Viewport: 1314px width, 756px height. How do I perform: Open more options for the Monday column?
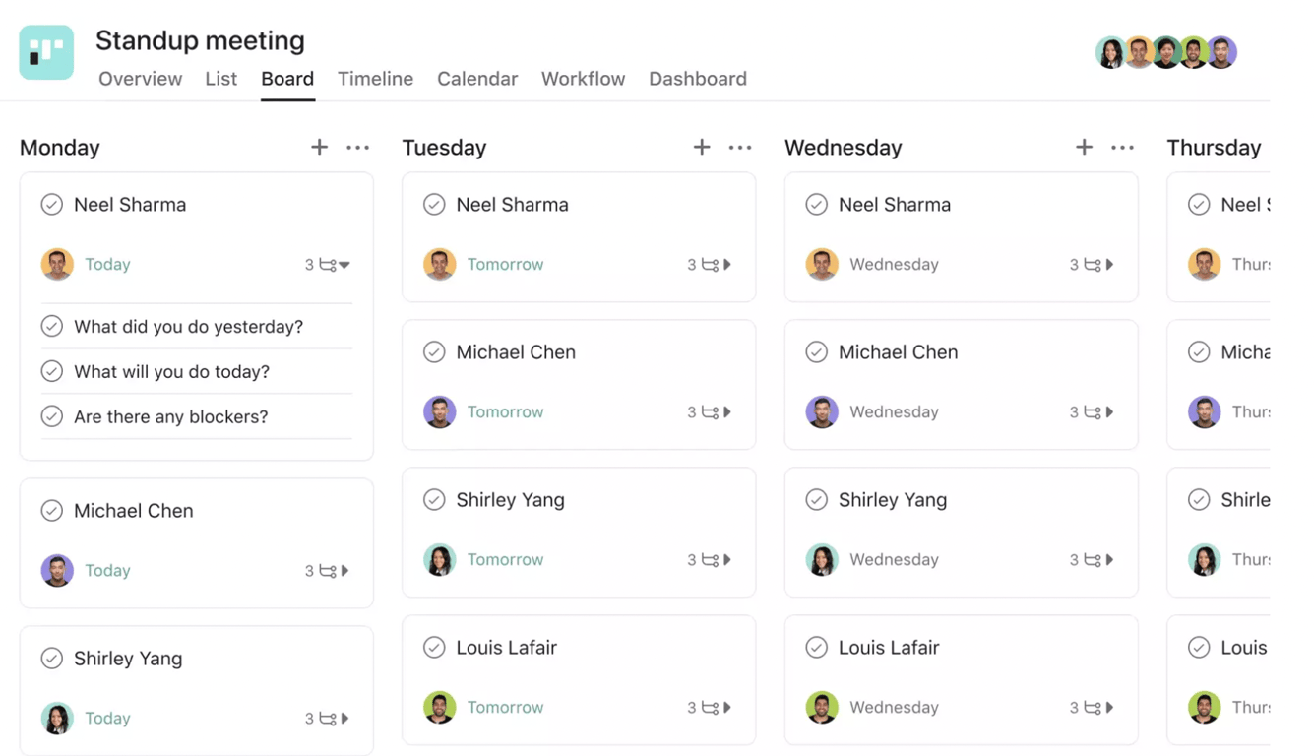tap(357, 148)
